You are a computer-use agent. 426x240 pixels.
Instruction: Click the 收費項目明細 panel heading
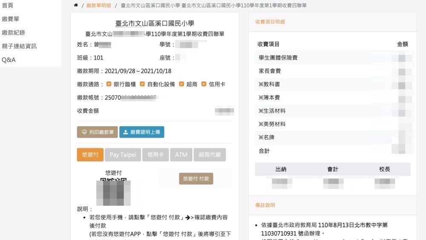pyautogui.click(x=270, y=22)
